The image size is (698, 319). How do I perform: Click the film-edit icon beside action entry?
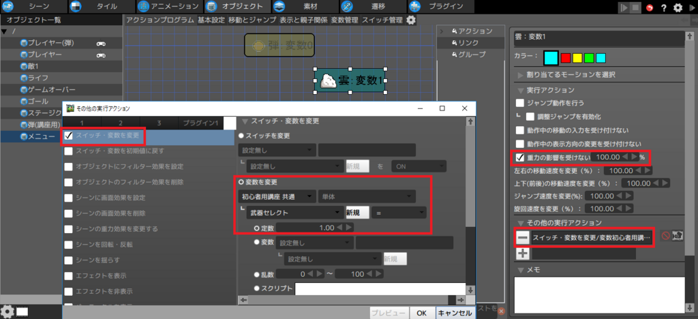(678, 237)
